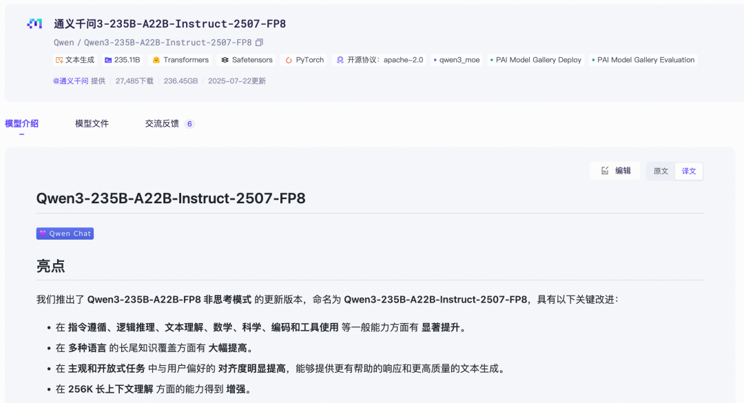This screenshot has height=403, width=744.
Task: Open the 模型介绍 tab
Action: (x=21, y=124)
